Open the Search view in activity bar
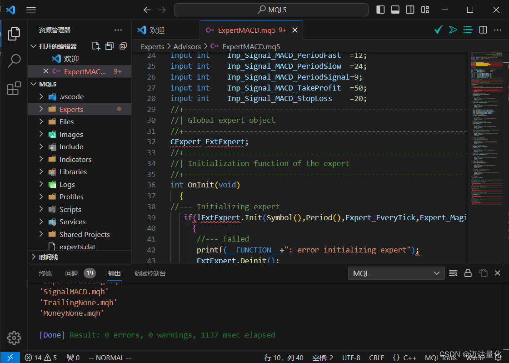 point(14,60)
